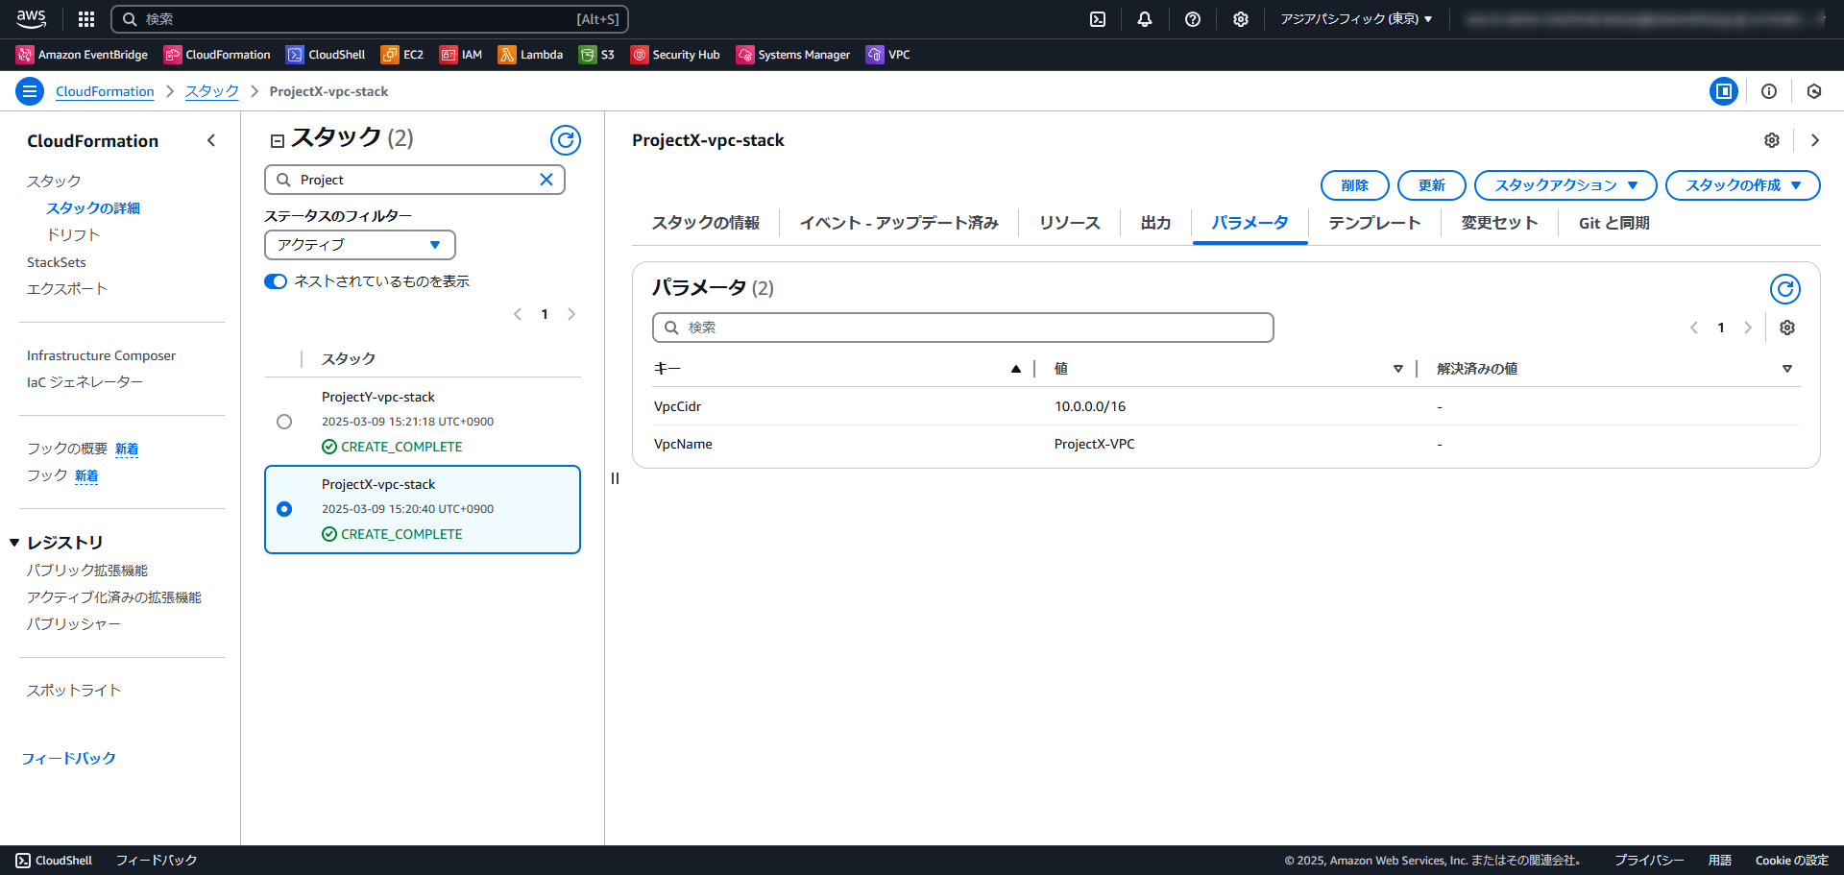Open IaC ジェネレーター link

coord(85,382)
